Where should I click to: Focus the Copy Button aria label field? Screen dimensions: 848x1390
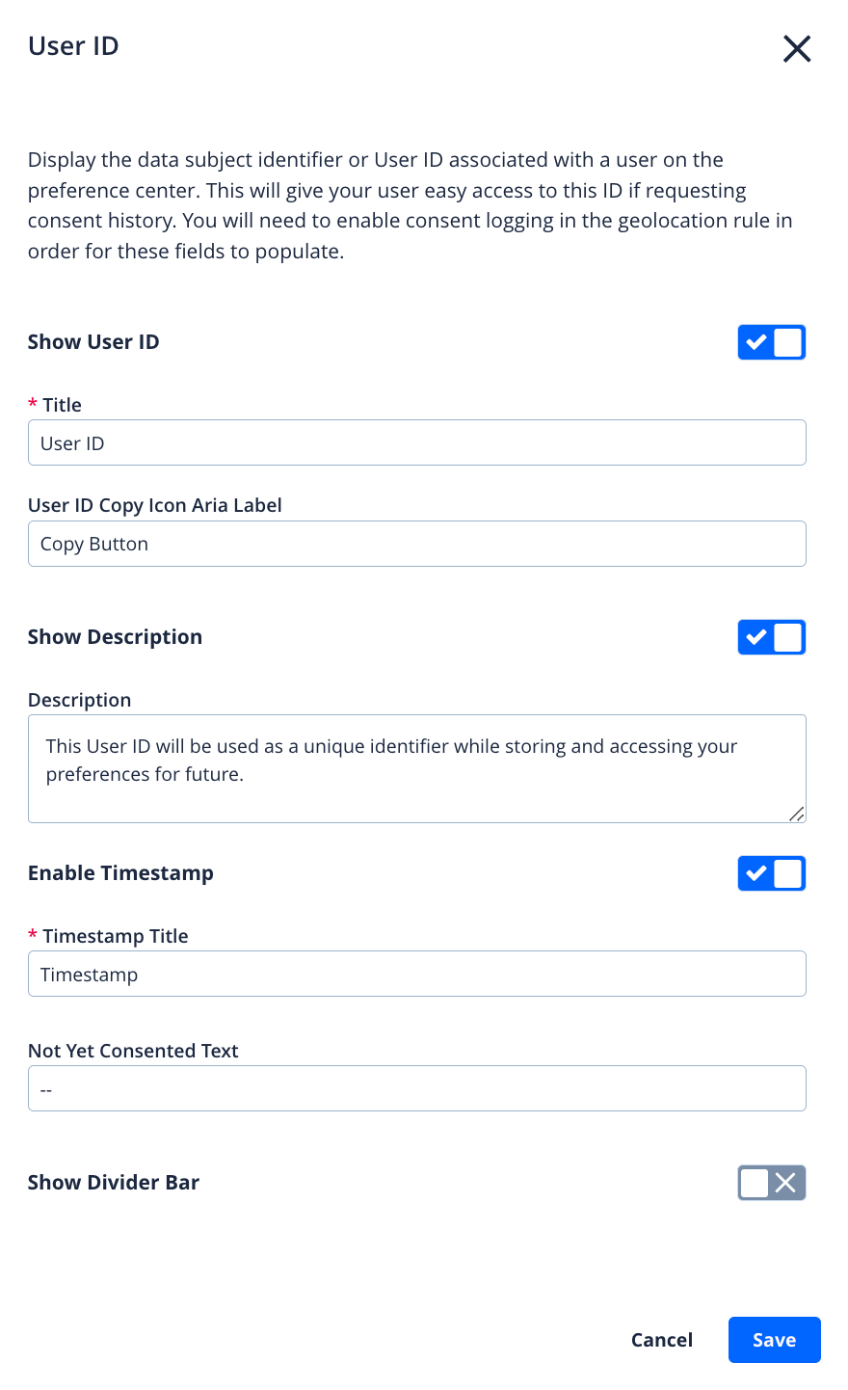coord(416,544)
